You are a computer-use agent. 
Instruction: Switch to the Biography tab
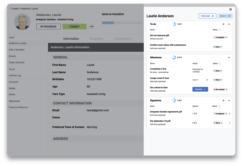coord(96,39)
